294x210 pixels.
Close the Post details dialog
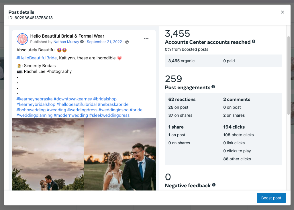[282, 12]
